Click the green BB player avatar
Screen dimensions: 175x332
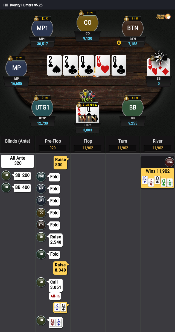tap(133, 107)
